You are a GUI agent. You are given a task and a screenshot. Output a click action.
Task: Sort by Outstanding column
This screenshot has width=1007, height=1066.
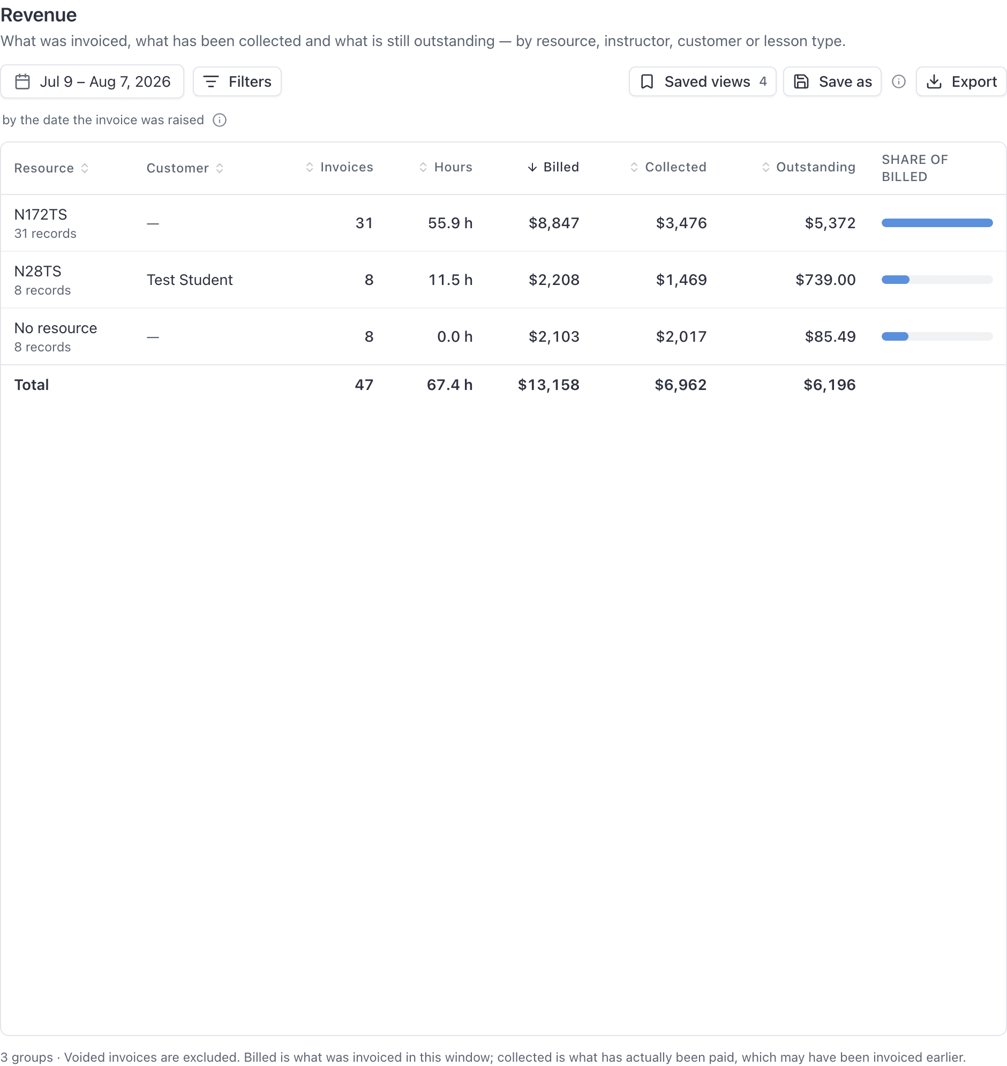[808, 167]
